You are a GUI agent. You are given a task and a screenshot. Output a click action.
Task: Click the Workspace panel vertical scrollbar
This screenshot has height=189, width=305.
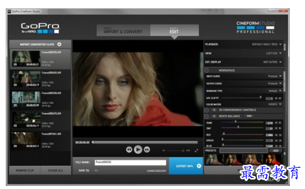pos(284,81)
